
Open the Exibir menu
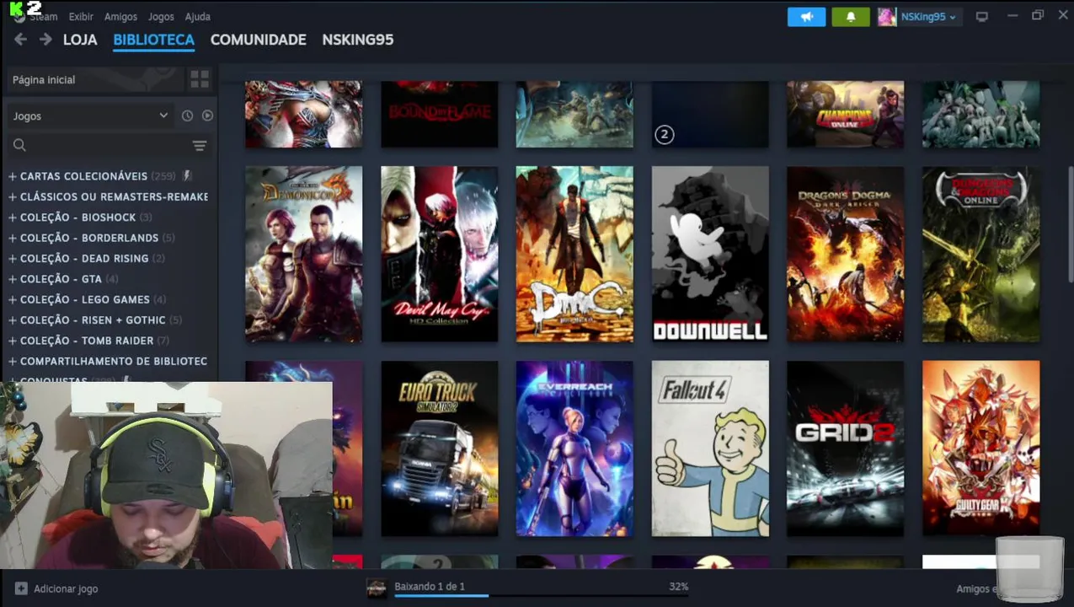(81, 17)
